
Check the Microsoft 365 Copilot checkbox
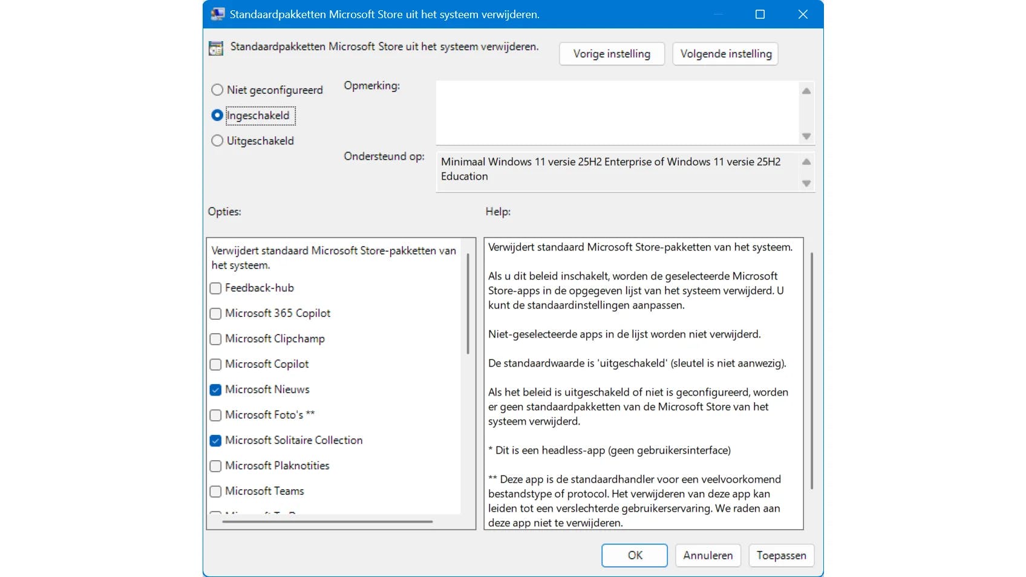215,314
